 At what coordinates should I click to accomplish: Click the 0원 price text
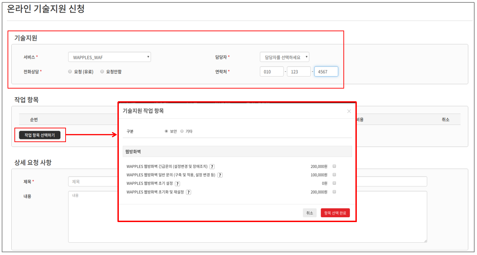click(x=325, y=184)
